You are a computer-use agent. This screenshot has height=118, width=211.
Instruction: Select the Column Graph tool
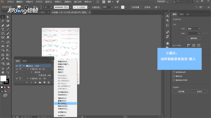coord(8,64)
